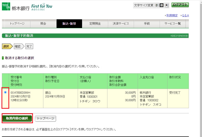The height and width of the screenshot is (137, 202).
Task: Click payee name トチギン スギコ
Action: point(150,105)
